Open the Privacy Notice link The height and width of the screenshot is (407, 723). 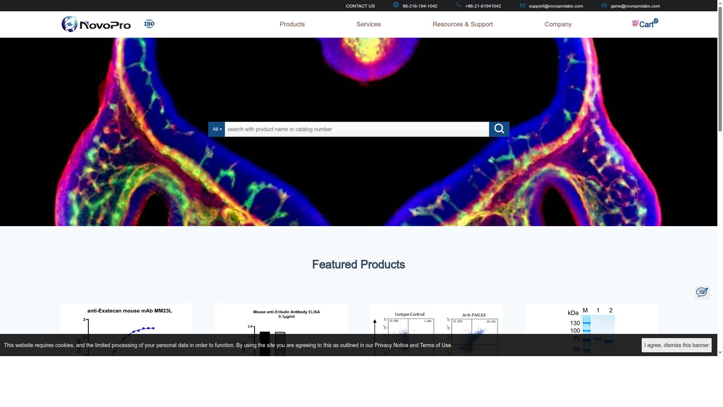pyautogui.click(x=391, y=345)
